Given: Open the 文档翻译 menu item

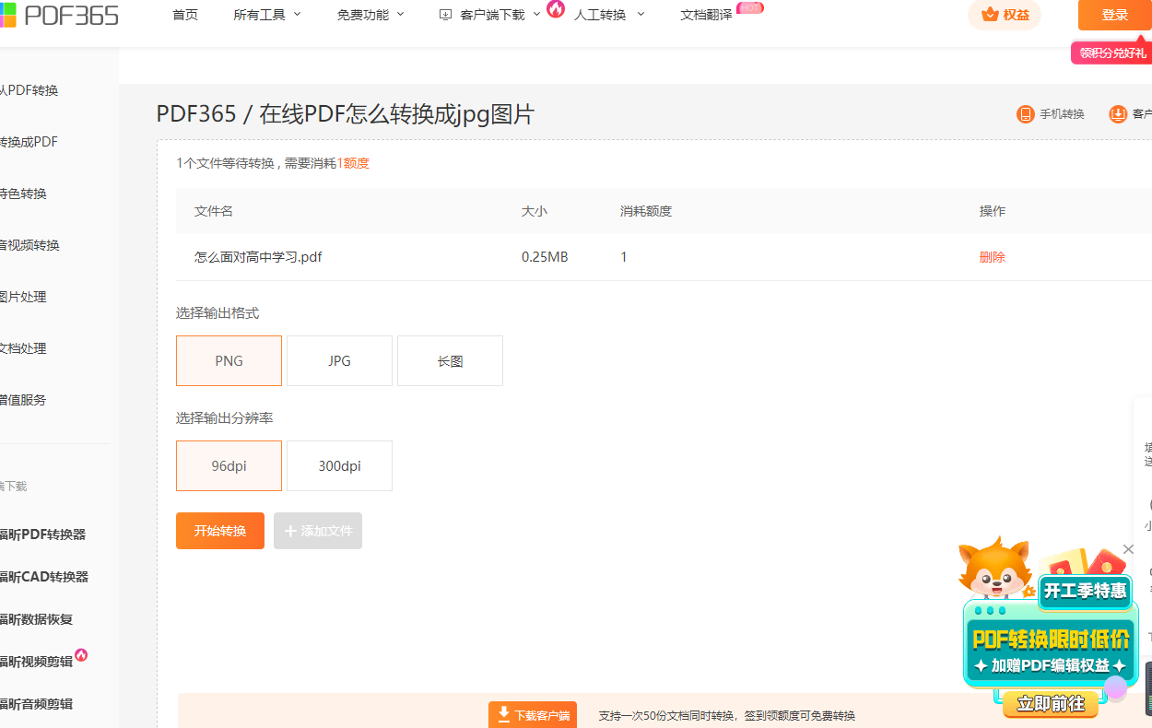Looking at the screenshot, I should point(706,15).
